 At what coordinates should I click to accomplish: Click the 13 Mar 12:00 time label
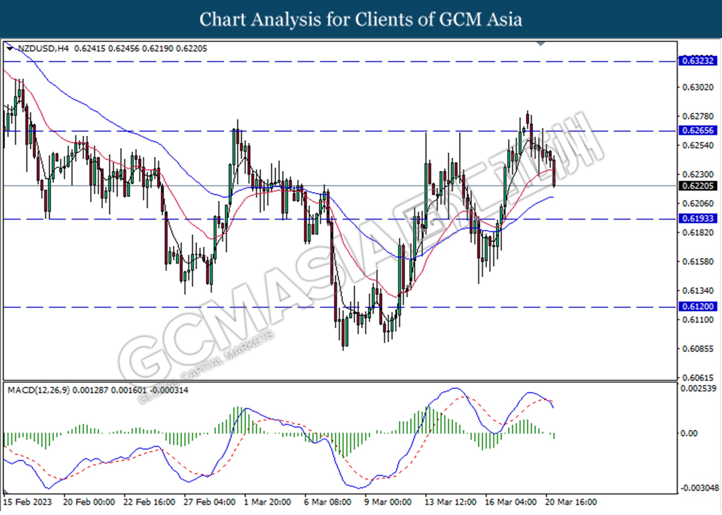(450, 502)
